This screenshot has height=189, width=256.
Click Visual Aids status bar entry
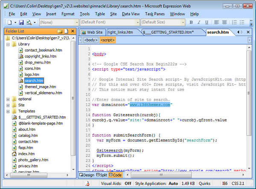coord(116,183)
